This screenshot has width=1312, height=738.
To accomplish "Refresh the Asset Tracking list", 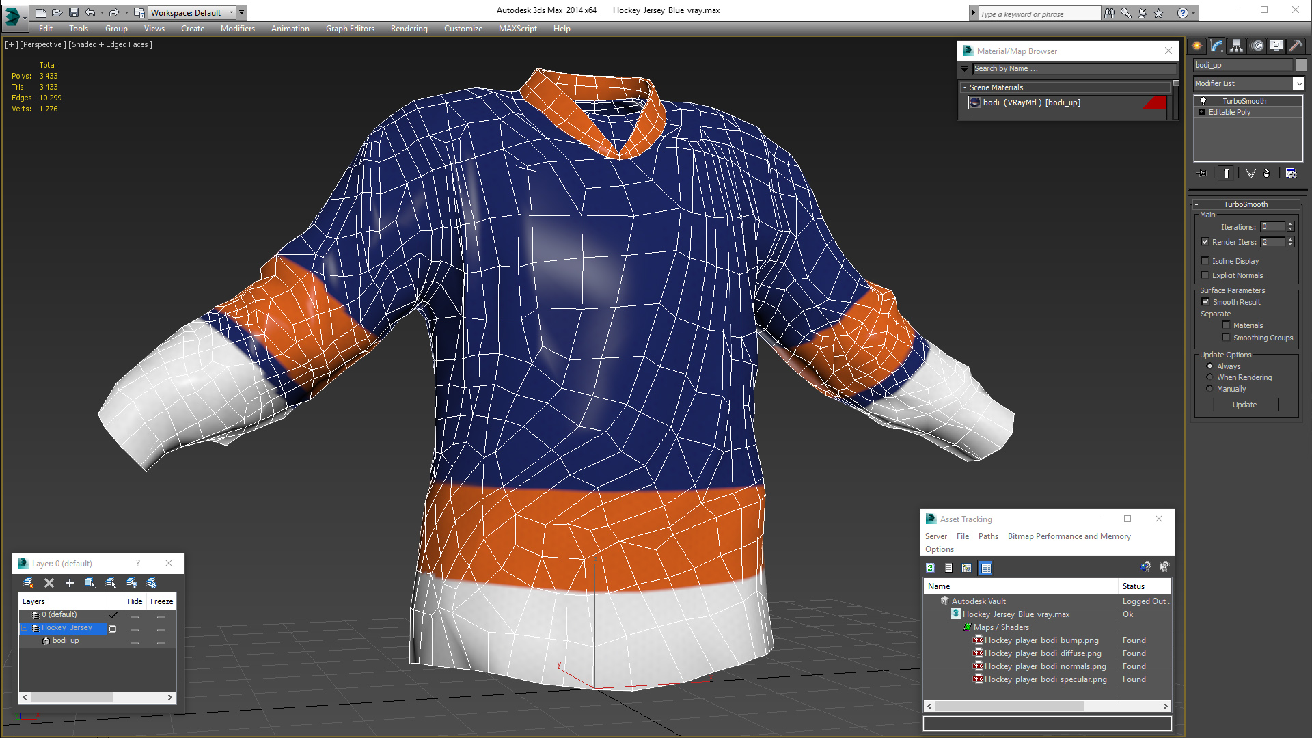I will pos(930,568).
